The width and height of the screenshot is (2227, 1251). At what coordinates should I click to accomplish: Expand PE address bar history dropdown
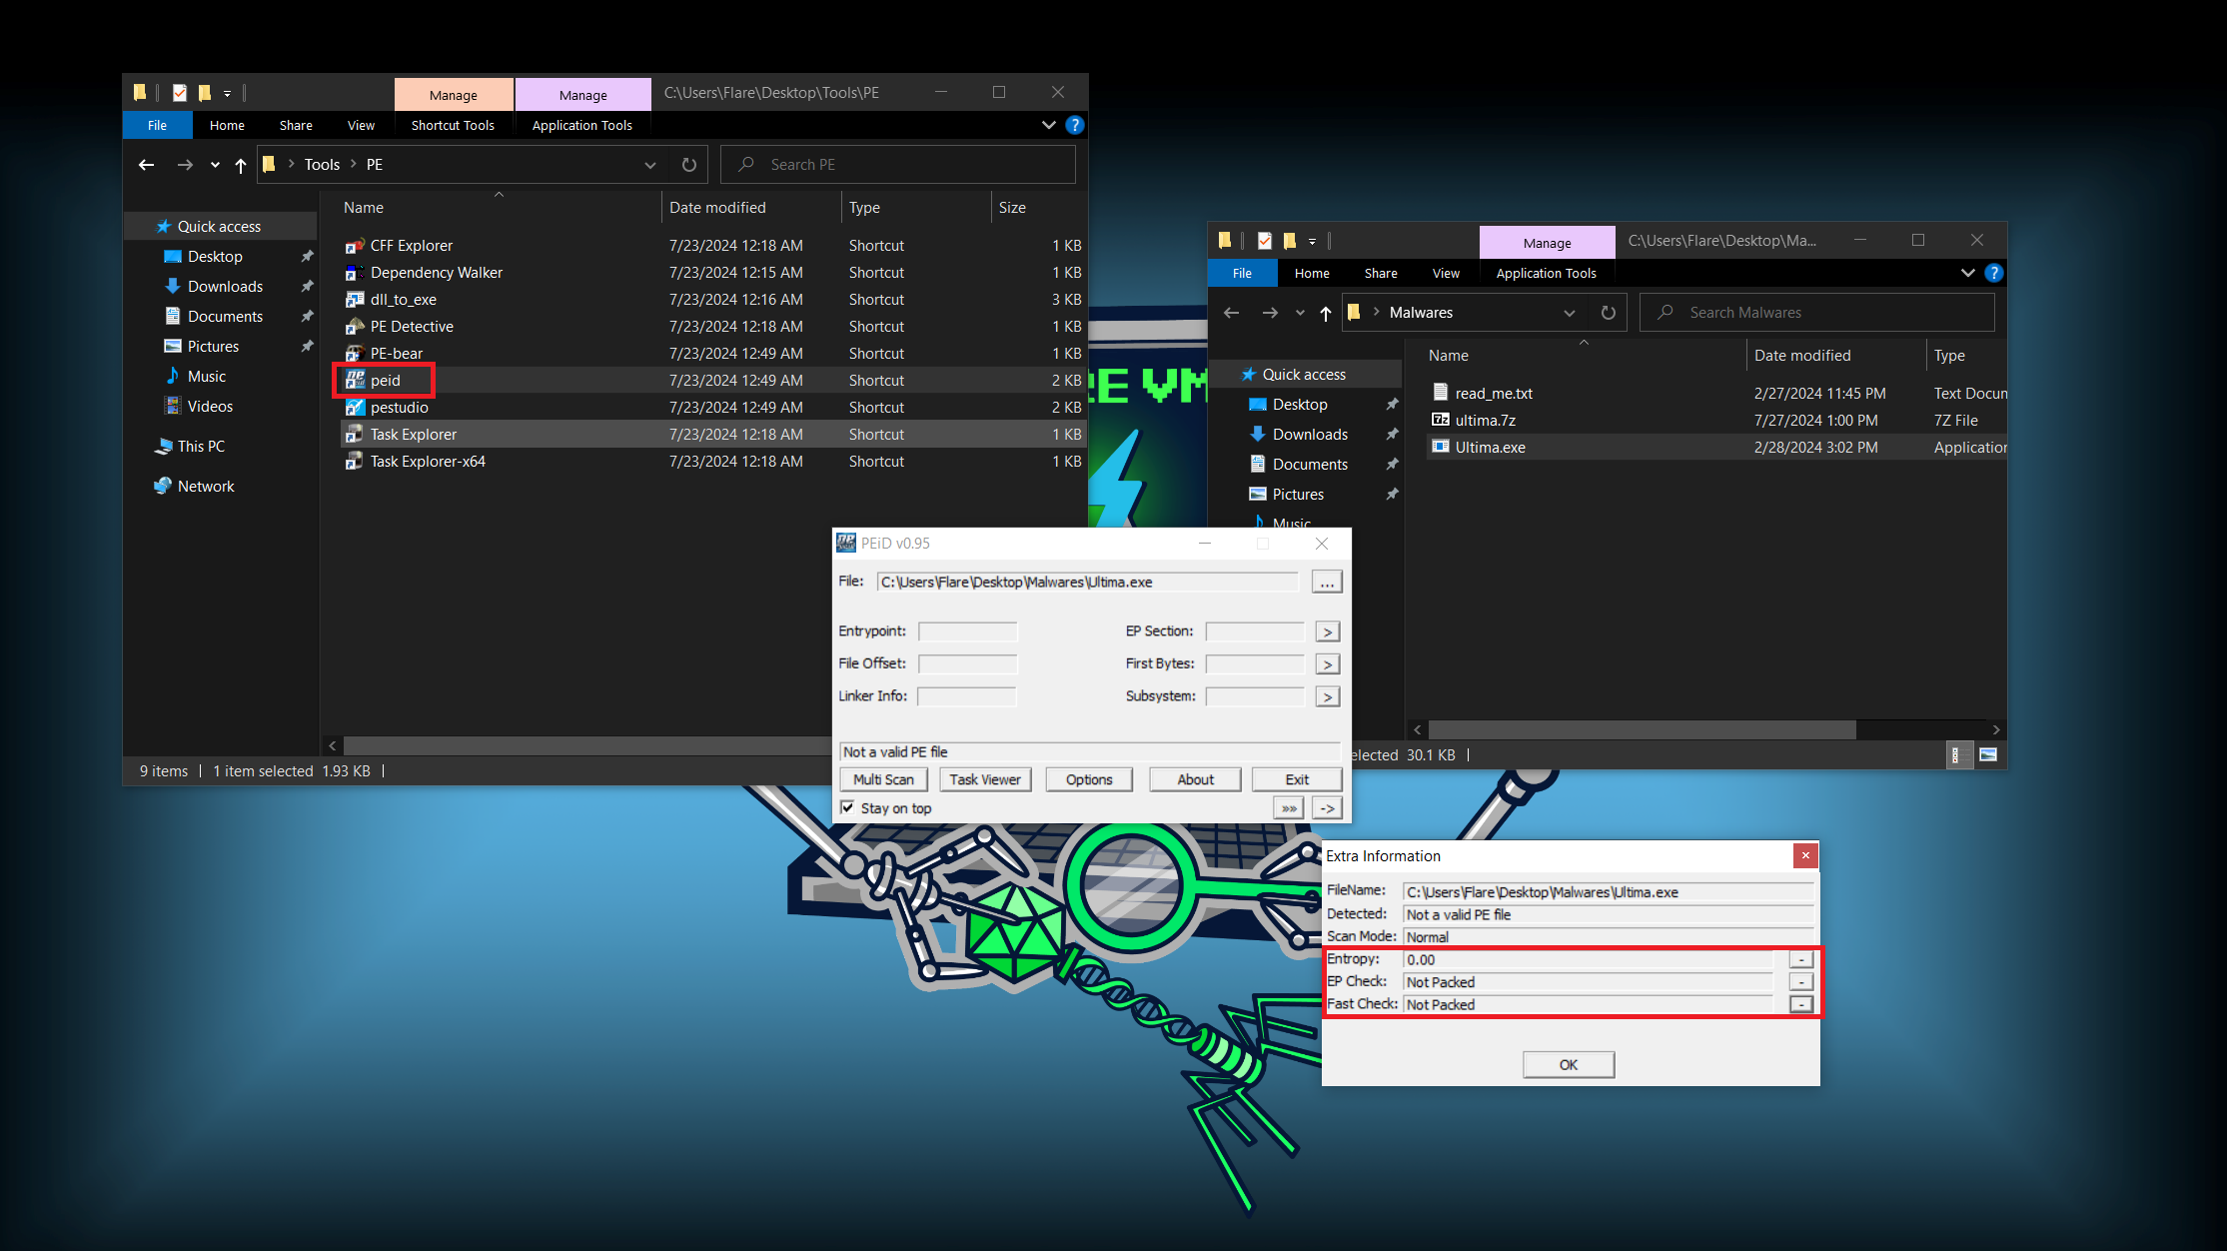(x=650, y=165)
